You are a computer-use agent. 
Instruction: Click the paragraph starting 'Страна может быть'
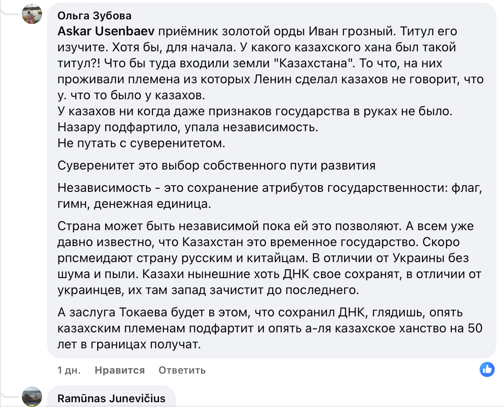click(x=269, y=258)
